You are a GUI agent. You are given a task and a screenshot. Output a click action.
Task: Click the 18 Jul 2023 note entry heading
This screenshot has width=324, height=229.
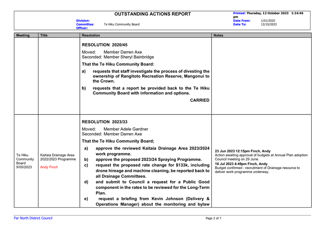point(241,164)
